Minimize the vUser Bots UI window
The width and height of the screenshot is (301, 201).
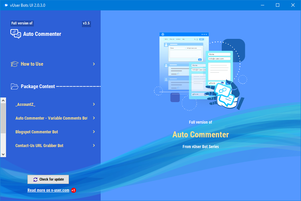263,5
